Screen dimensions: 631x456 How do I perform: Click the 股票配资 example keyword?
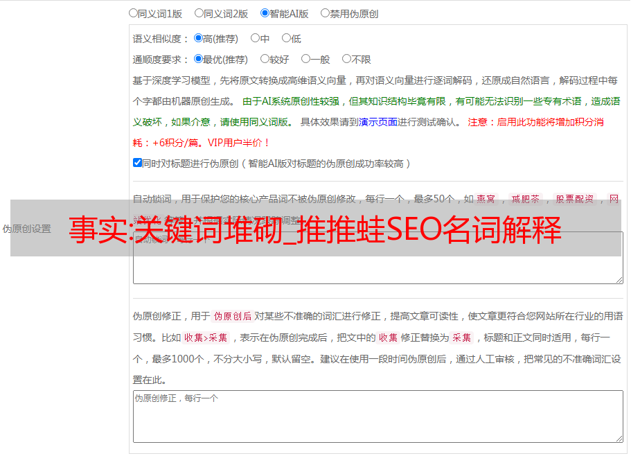[575, 199]
